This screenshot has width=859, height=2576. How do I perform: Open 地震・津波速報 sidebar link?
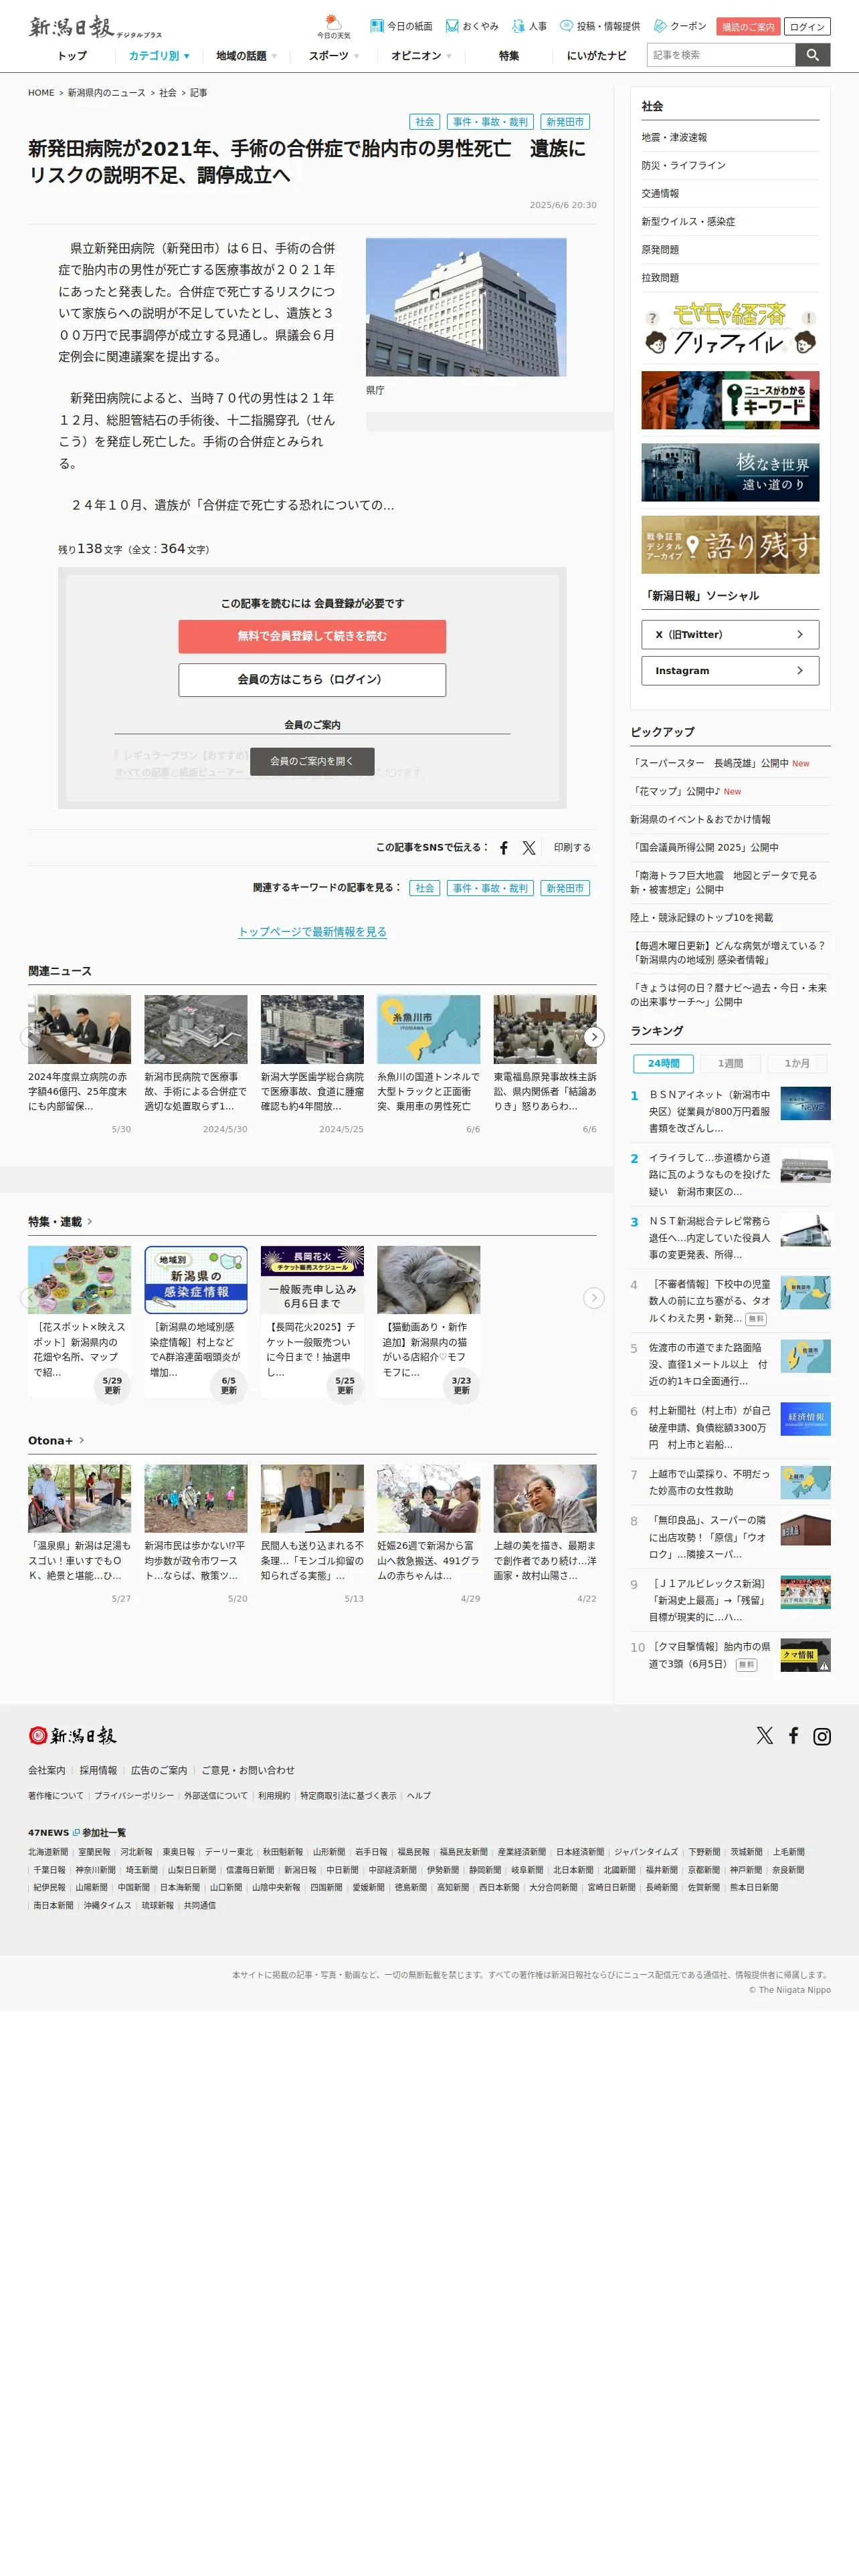[674, 137]
